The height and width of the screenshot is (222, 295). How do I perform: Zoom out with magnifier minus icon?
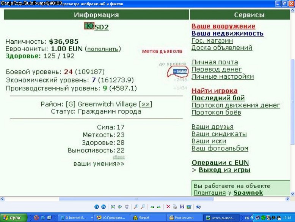pos(143,207)
